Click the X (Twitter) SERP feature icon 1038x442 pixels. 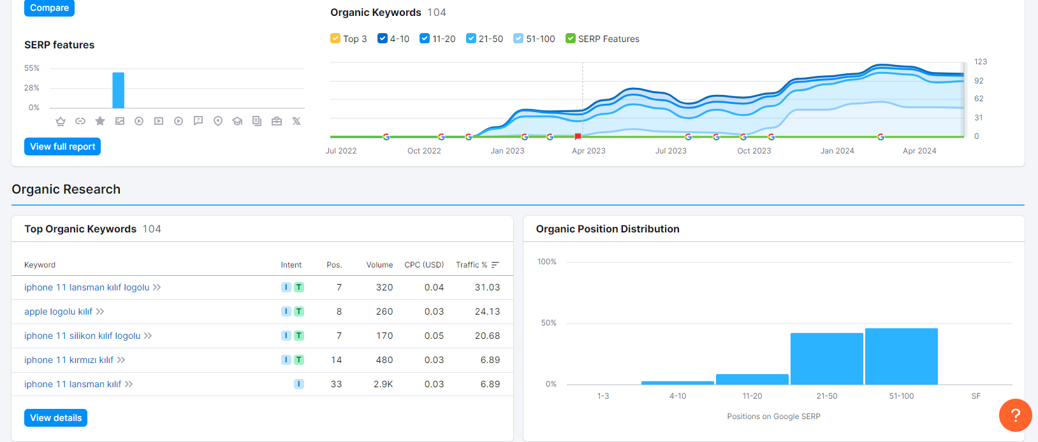click(x=296, y=121)
